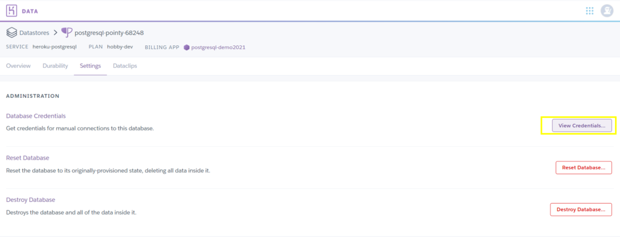Click the DATA header label
This screenshot has width=620, height=237.
click(30, 11)
